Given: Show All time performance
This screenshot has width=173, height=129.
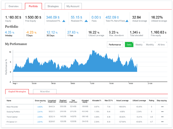Looking at the screenshot, I should click(161, 45).
